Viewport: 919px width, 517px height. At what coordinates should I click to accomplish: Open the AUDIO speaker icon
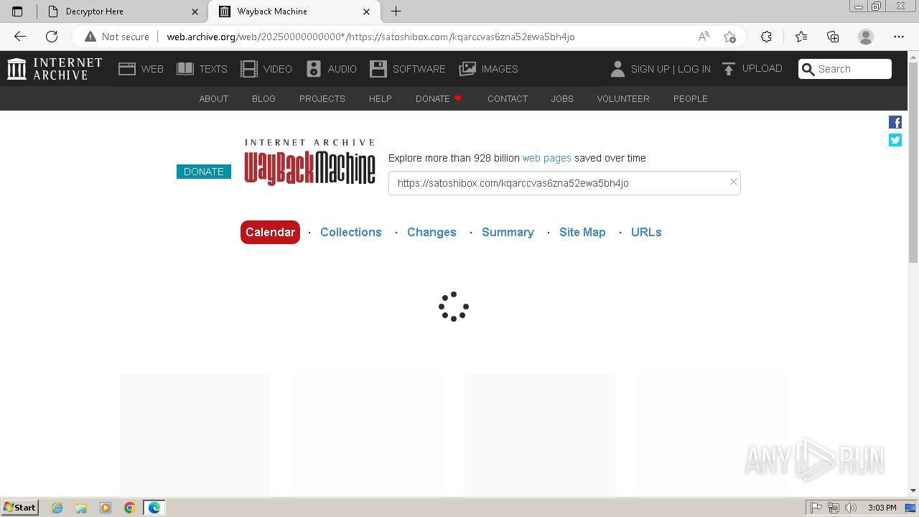pos(314,69)
